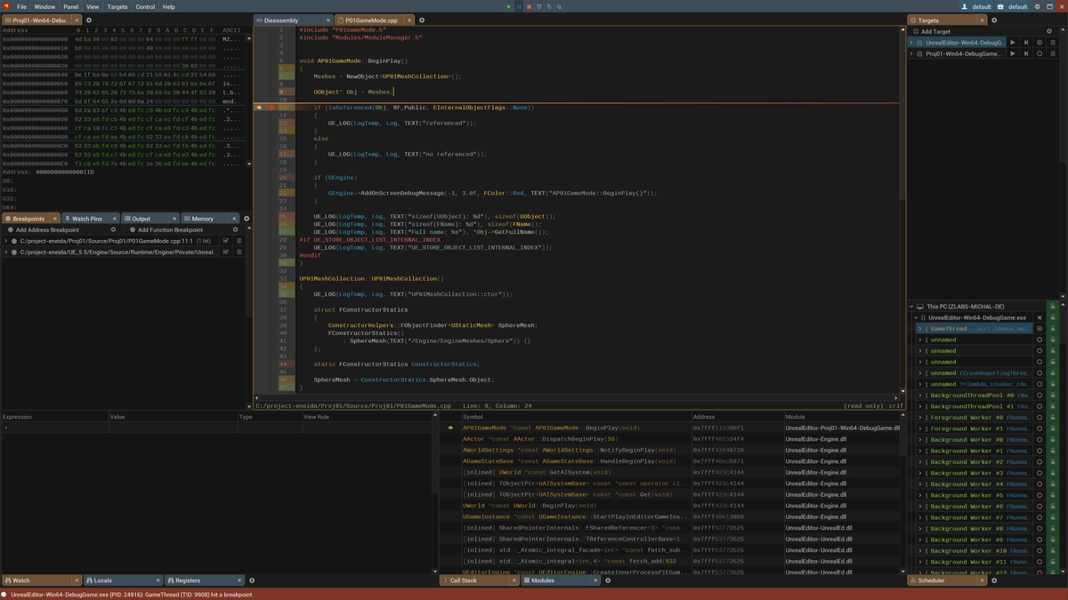Open the Control menu
The image size is (1068, 600).
click(x=145, y=6)
